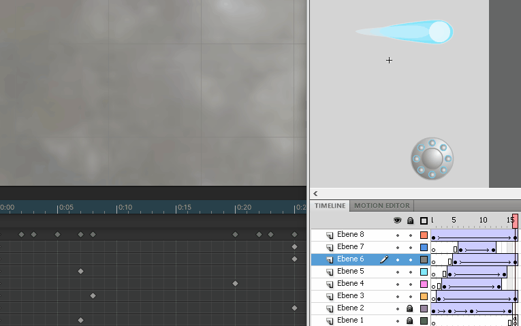Screen dimensions: 521x326
Task: Click the pencil icon on Ebene 6
Action: [x=384, y=259]
